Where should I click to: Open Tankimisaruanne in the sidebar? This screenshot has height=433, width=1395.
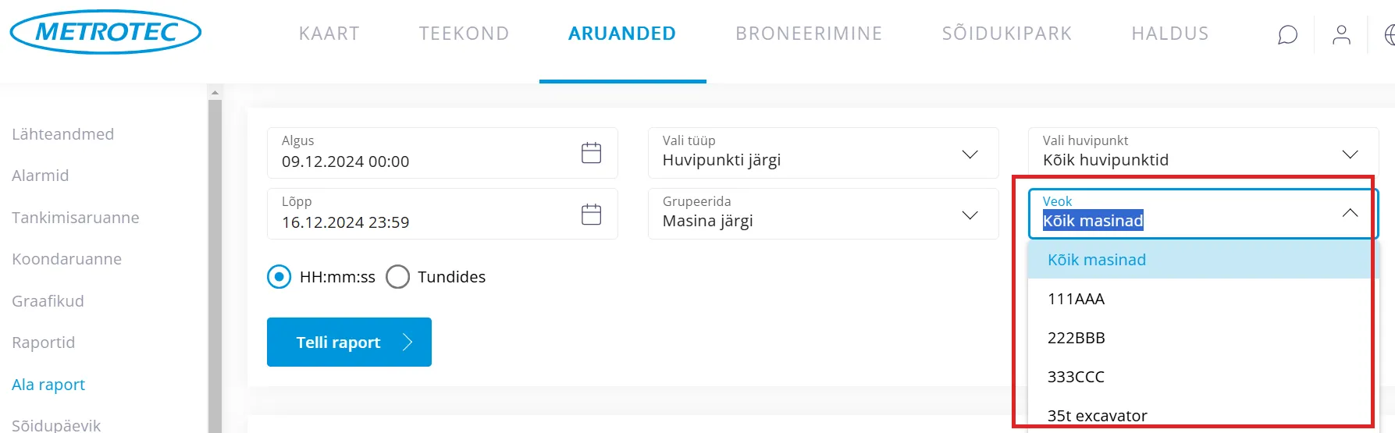click(x=76, y=218)
